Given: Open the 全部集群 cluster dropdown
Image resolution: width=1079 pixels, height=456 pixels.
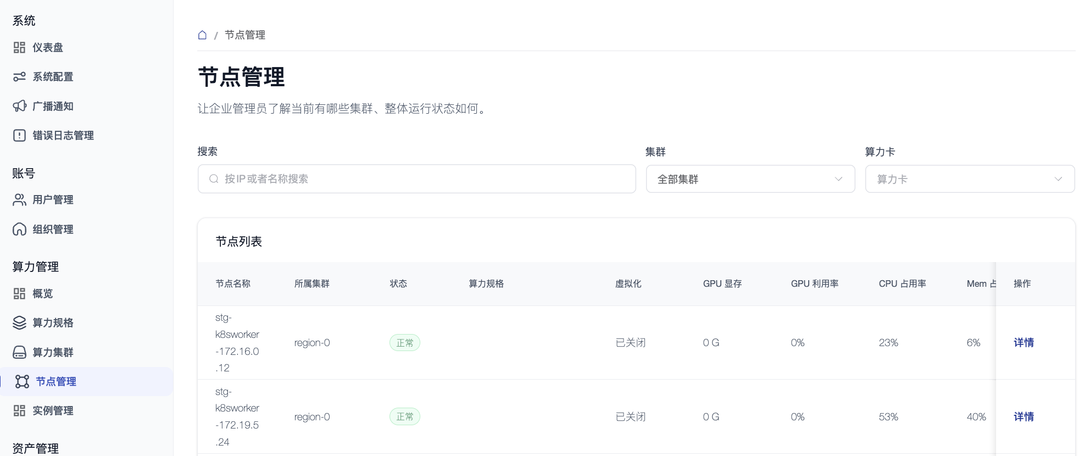Looking at the screenshot, I should (750, 179).
